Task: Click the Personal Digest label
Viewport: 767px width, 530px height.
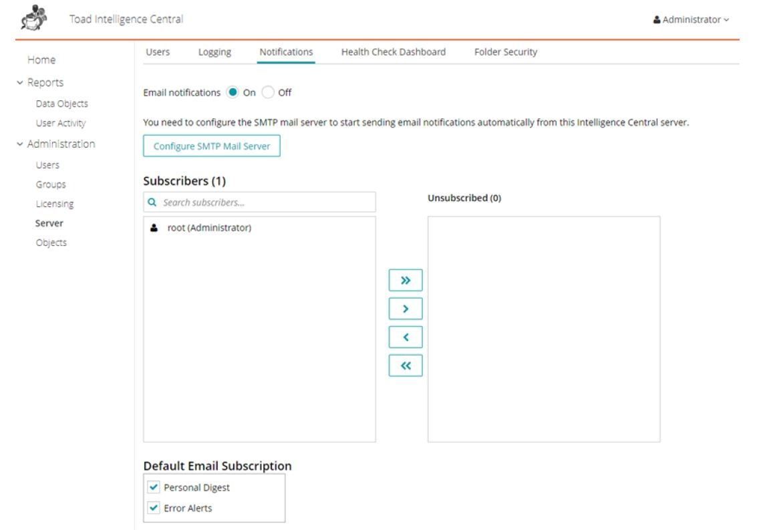Action: click(x=196, y=487)
